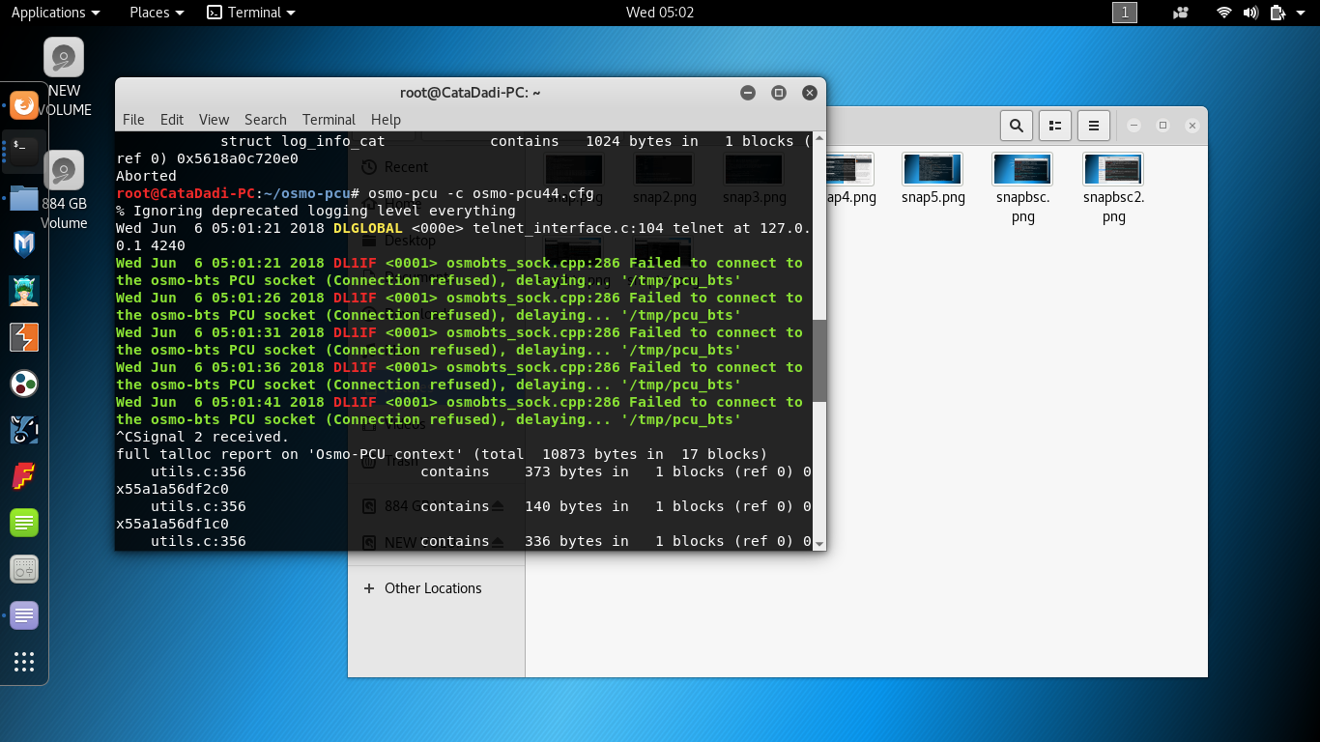Open the View menu in the terminal

214,120
